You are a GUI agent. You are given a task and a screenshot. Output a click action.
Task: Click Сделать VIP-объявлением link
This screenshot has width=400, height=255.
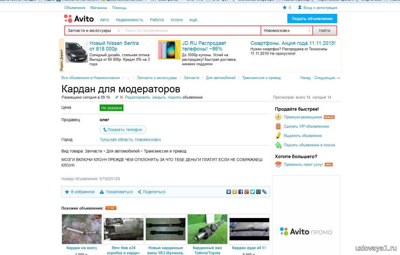[306, 126]
